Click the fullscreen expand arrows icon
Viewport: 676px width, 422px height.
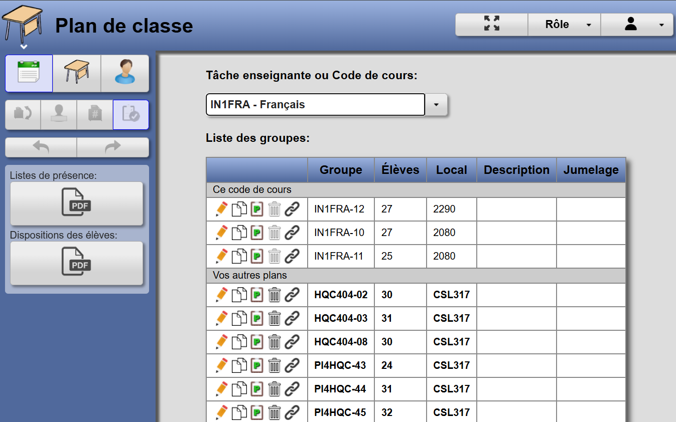[491, 24]
